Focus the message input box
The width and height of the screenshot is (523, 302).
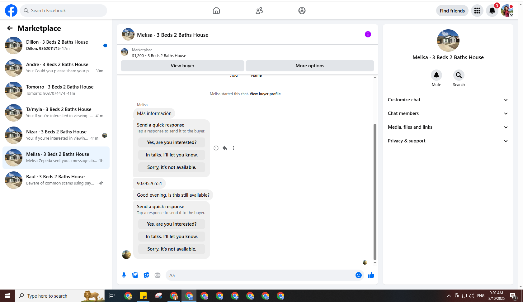tap(260, 275)
